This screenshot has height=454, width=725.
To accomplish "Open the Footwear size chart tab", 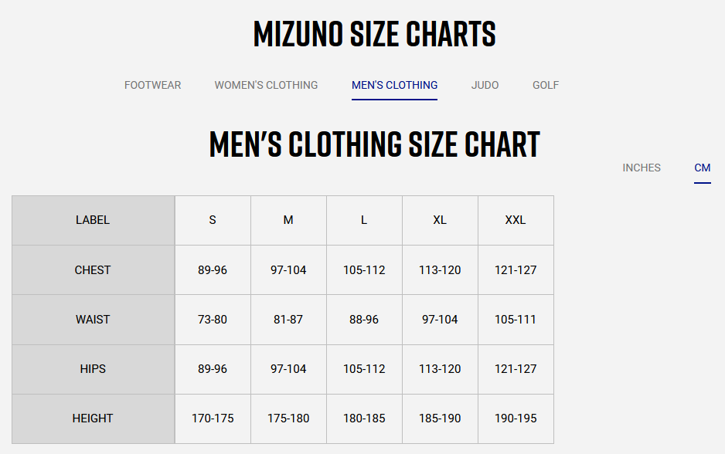I will [x=152, y=85].
